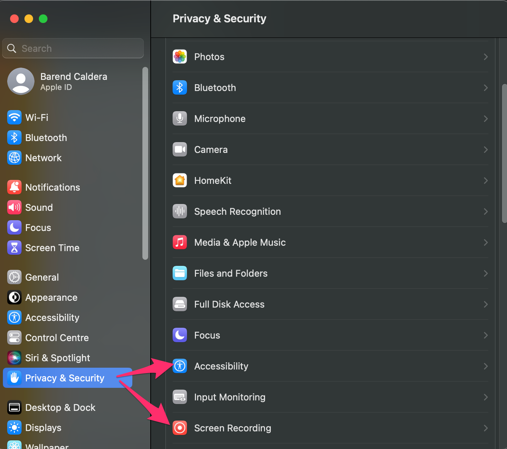Click the Siri & Spotlight sidebar icon
Image resolution: width=507 pixels, height=449 pixels.
[14, 358]
